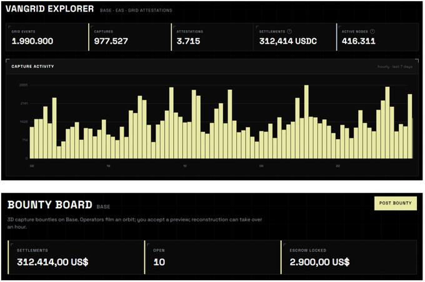Click the 1428 y-axis label
The width and height of the screenshot is (425, 282).
point(24,122)
